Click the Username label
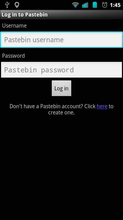 tap(14, 26)
